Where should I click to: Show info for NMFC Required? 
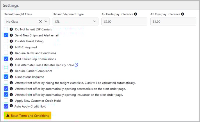11,47
